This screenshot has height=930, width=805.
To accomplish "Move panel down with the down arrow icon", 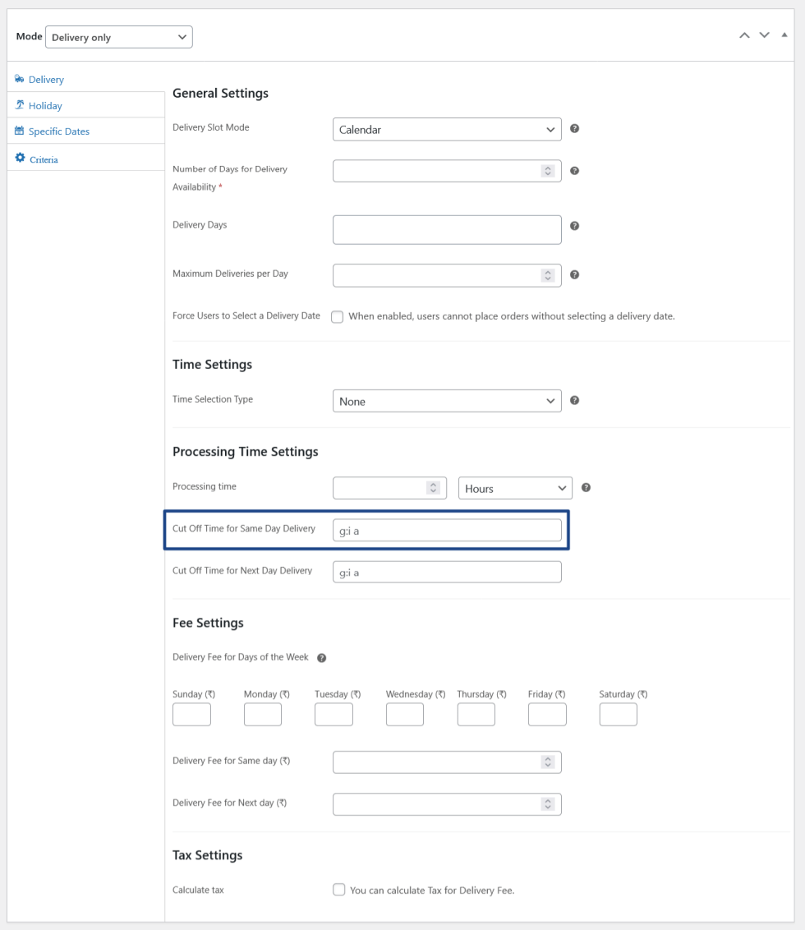I will 765,35.
